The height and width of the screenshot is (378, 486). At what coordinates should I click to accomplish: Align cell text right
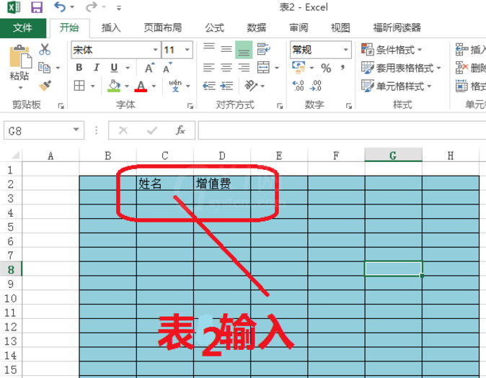pyautogui.click(x=244, y=68)
